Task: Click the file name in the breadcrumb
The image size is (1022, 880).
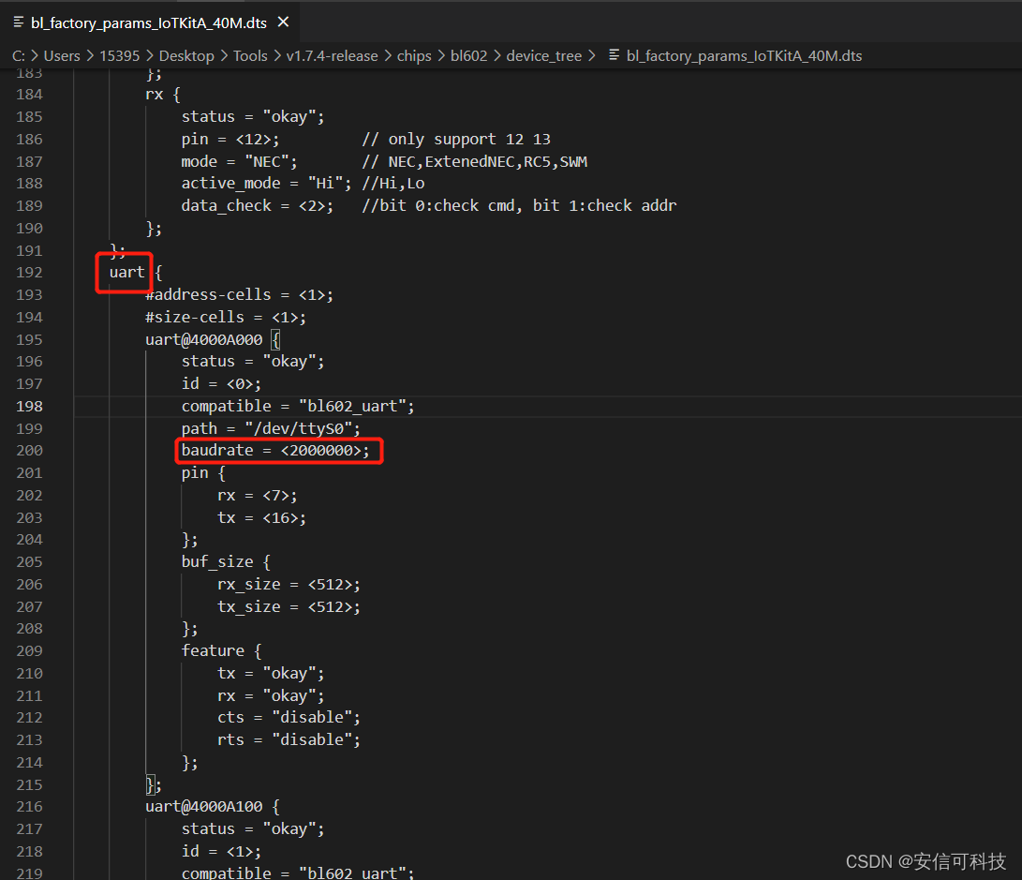Action: click(744, 56)
